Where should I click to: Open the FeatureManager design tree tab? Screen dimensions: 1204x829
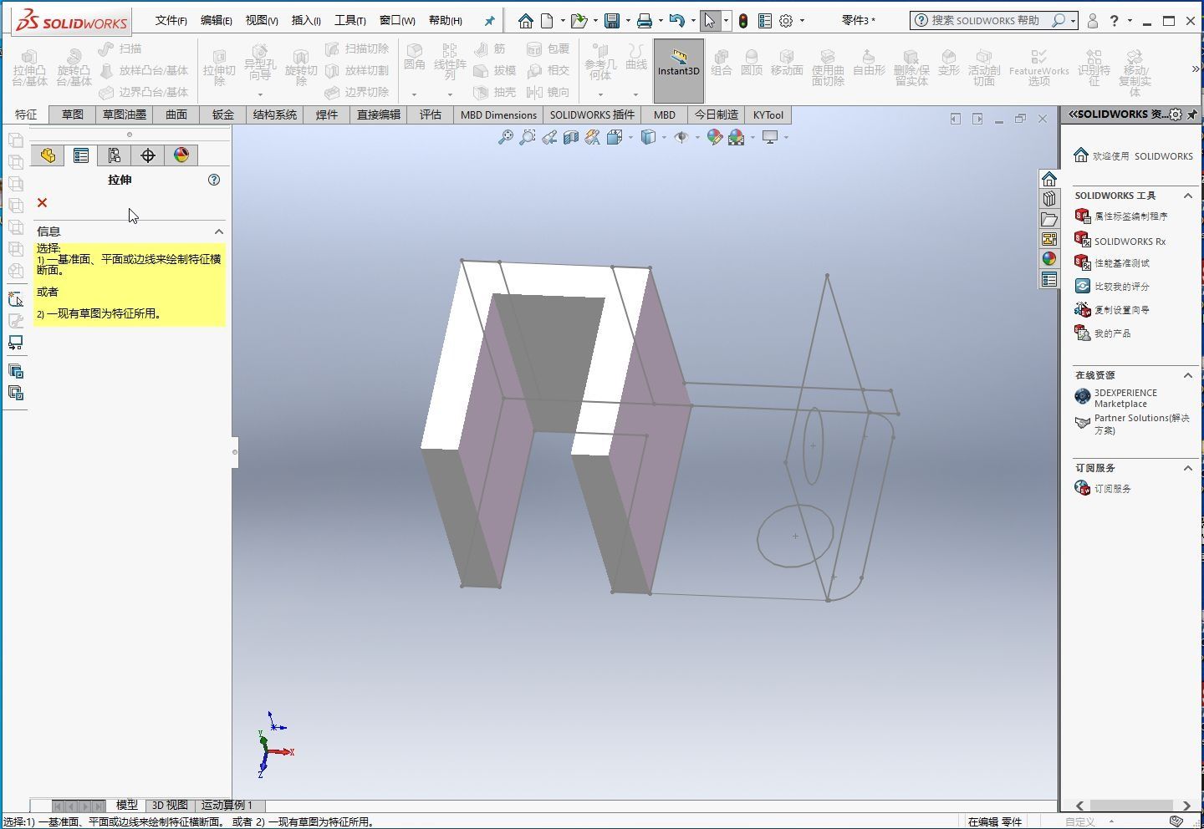[x=48, y=155]
